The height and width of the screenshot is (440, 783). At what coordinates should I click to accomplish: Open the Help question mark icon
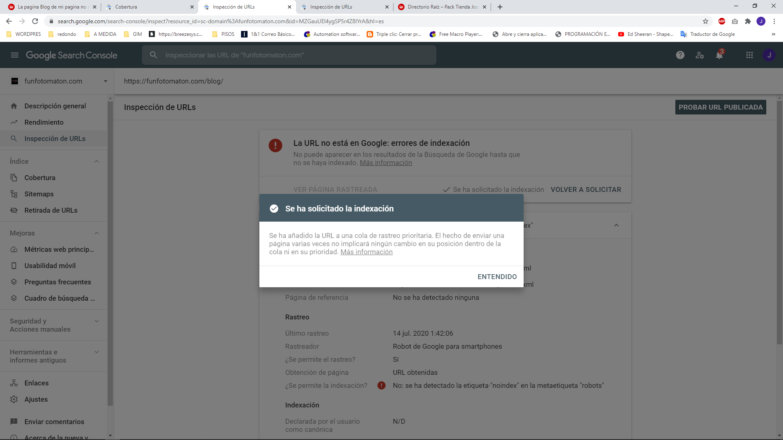tap(680, 55)
